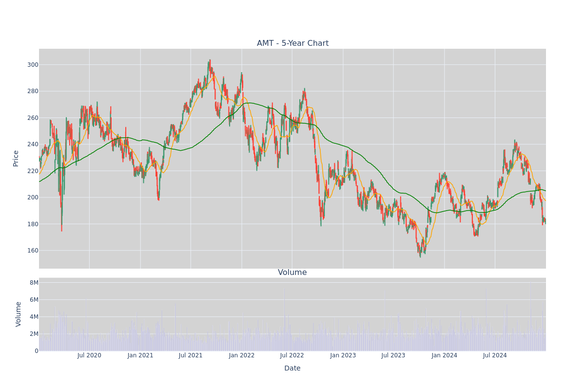Click the 4M volume tick label
This screenshot has height=390, width=585.
click(34, 317)
